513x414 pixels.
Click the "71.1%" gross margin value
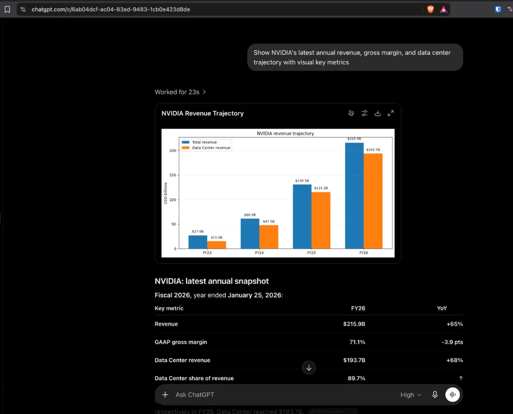click(357, 342)
